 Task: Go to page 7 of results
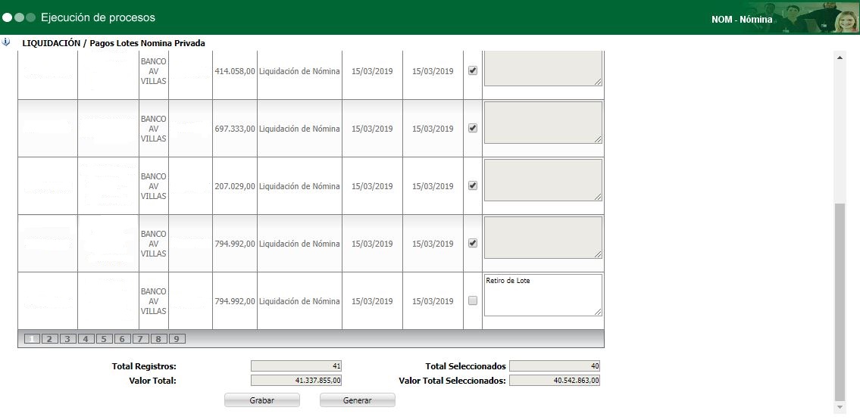(140, 339)
